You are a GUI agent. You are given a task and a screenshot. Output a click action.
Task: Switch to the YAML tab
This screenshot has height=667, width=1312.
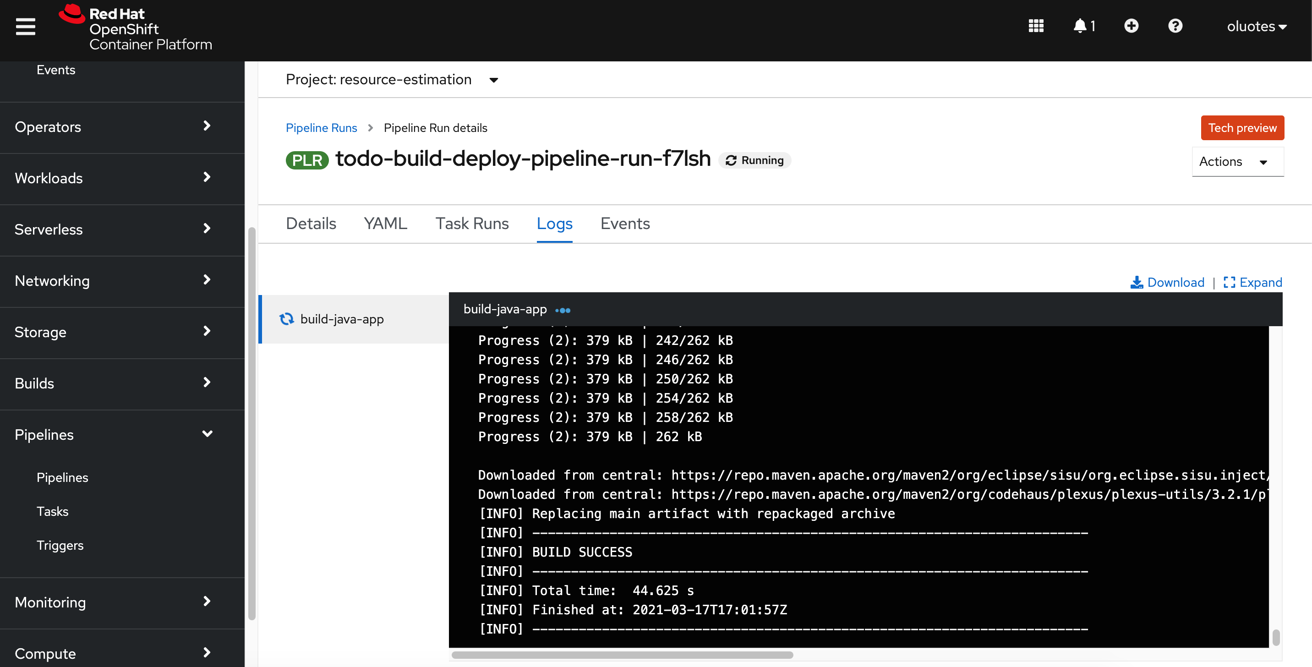click(385, 224)
